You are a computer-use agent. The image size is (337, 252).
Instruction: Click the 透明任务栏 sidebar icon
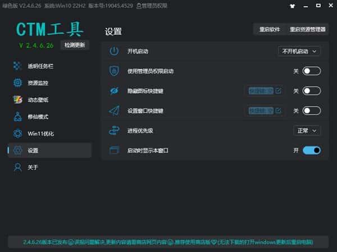17,66
